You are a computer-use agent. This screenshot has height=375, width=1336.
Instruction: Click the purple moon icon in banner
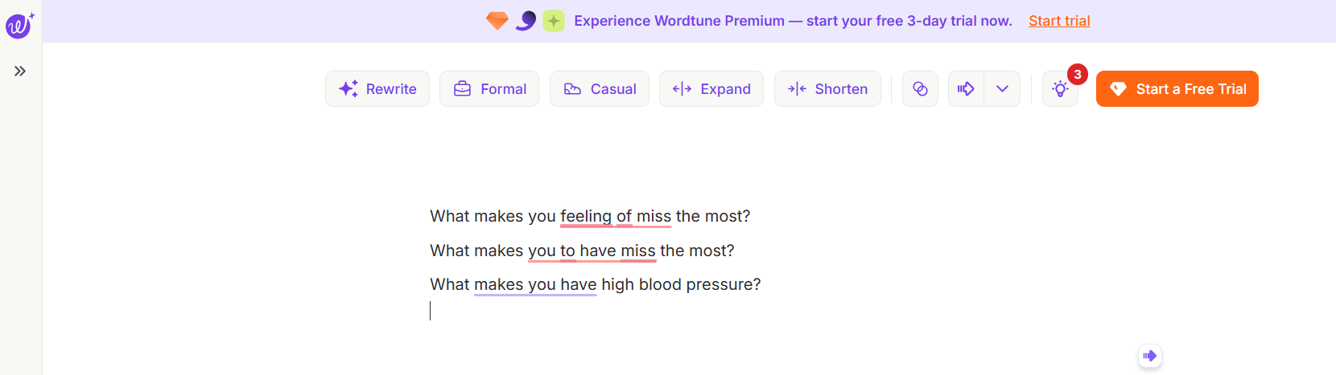click(x=526, y=21)
